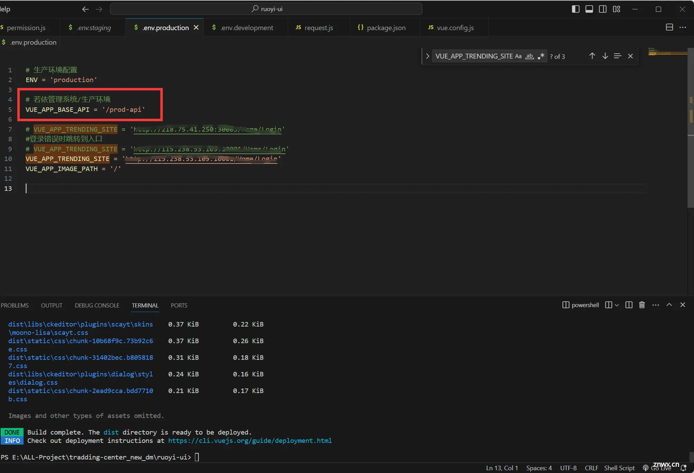This screenshot has width=694, height=473.
Task: Toggle Use Regular Expression in find
Action: coord(541,56)
